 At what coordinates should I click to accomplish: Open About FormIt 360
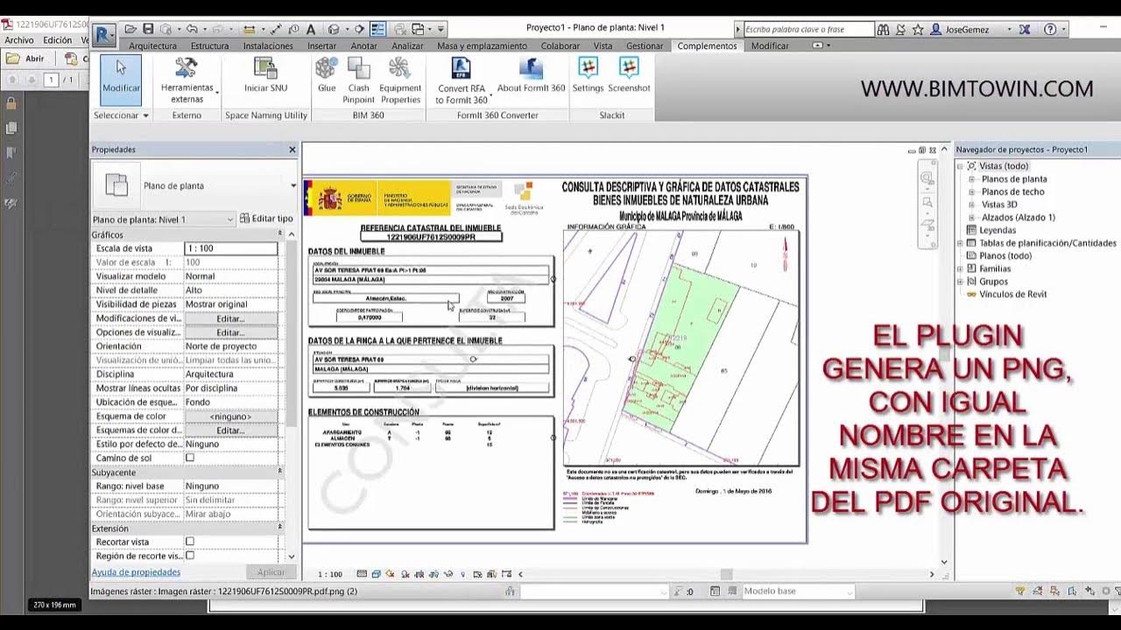[x=531, y=75]
